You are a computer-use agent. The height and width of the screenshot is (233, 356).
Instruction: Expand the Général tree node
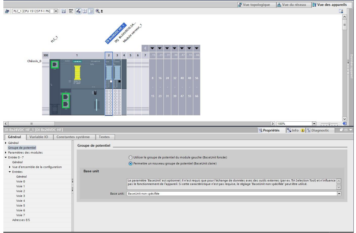[x=6, y=143]
